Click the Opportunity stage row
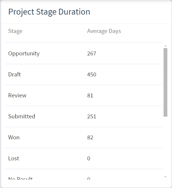Viewport: 172px width, 188px height. [x=84, y=53]
